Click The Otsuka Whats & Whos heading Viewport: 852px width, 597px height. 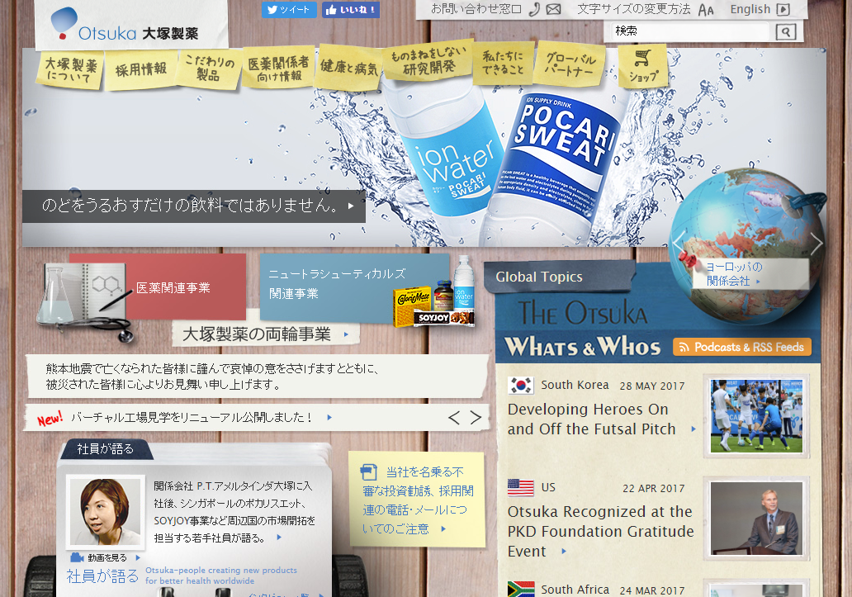click(583, 329)
